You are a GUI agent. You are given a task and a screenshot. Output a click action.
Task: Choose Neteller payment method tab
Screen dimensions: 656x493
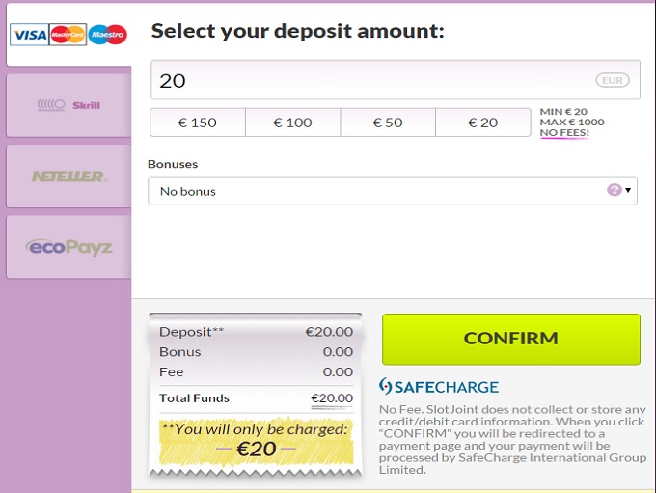tap(68, 177)
